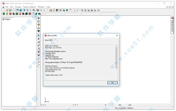The width and height of the screenshot is (176, 111).
Task: Click the 'Aquaveo LLC' line
Action: click(x=50, y=55)
